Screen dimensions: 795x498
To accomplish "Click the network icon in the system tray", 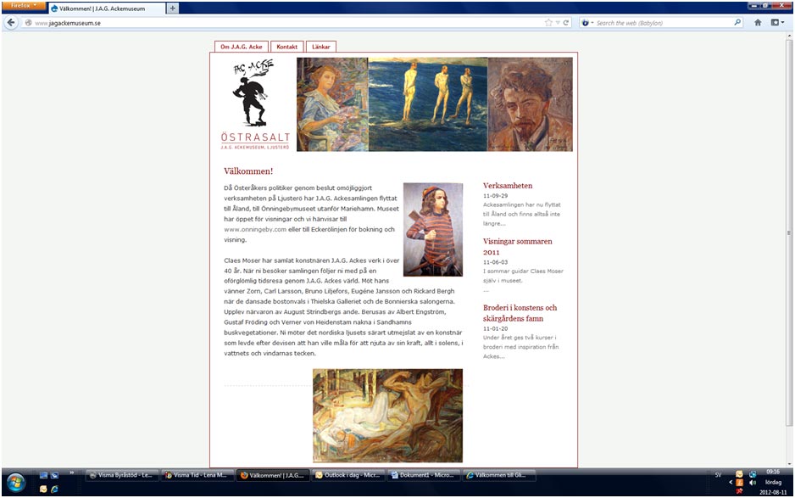I will (x=753, y=474).
